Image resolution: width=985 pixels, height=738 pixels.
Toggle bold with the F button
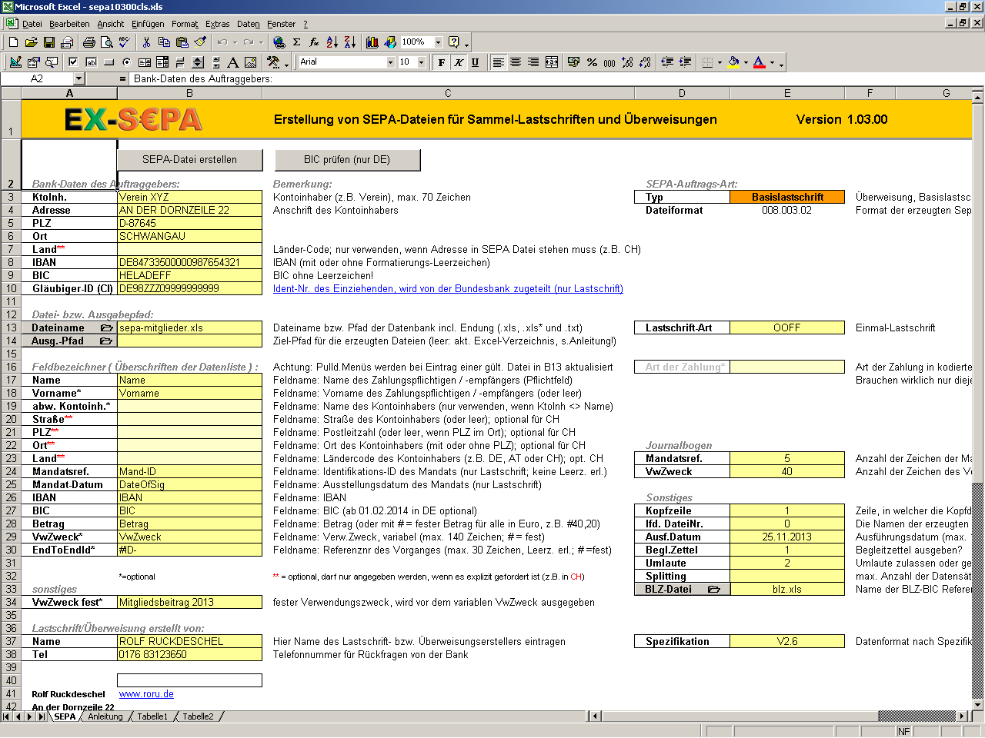440,62
